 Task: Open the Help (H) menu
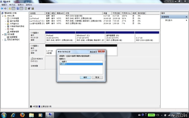pyautogui.click(x=29, y=5)
